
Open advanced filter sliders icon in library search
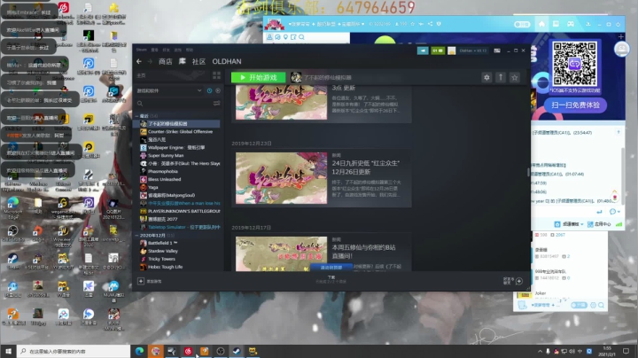[x=216, y=104]
